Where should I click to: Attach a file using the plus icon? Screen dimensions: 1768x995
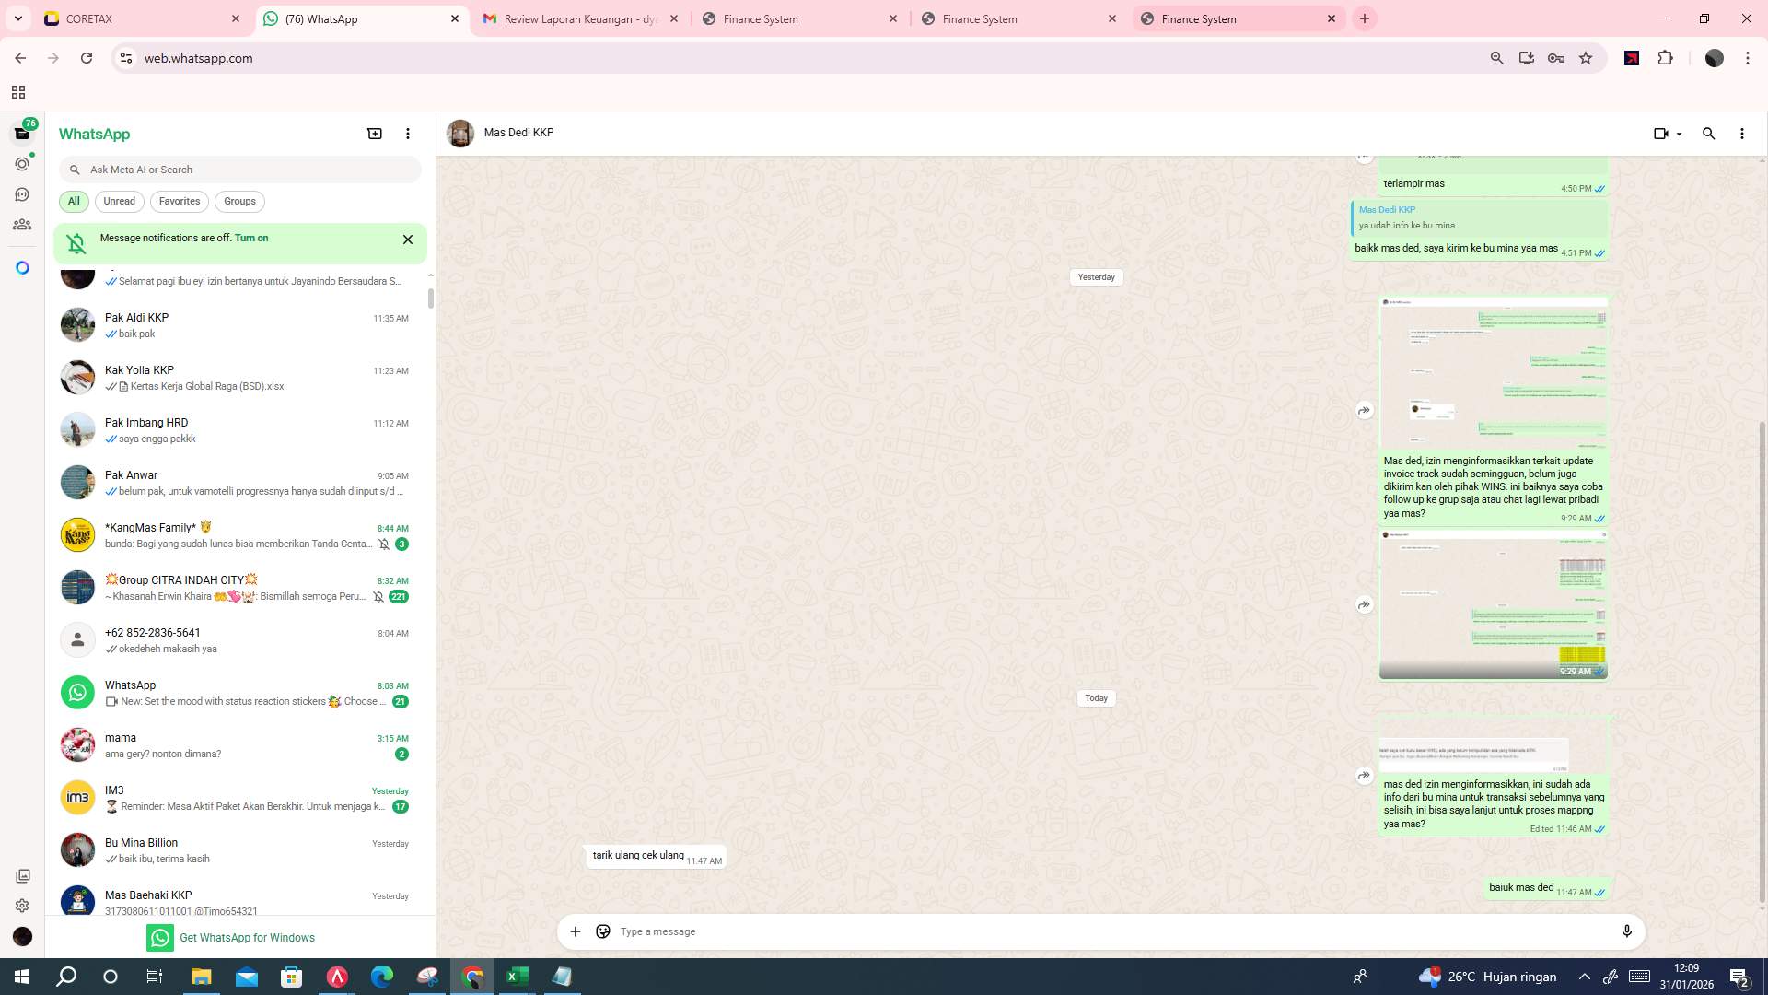tap(575, 931)
